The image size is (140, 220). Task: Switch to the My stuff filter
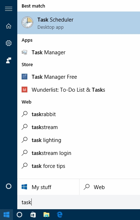point(48,187)
